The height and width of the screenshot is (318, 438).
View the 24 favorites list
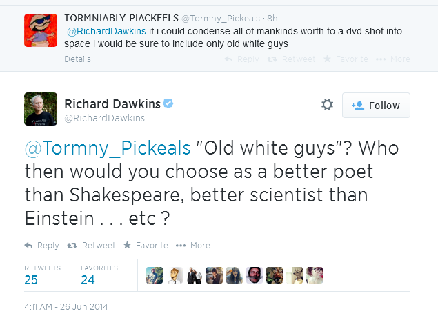[x=99, y=275]
